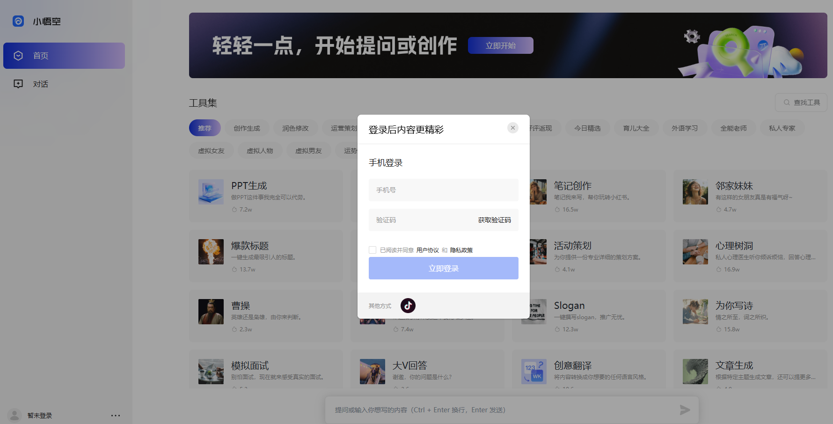Open the PPT生成 tool thumbnail
The image size is (833, 424).
coord(211,192)
